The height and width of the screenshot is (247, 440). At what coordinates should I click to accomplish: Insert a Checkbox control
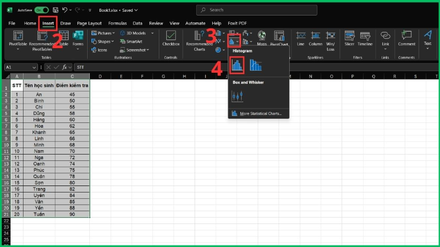(x=171, y=38)
